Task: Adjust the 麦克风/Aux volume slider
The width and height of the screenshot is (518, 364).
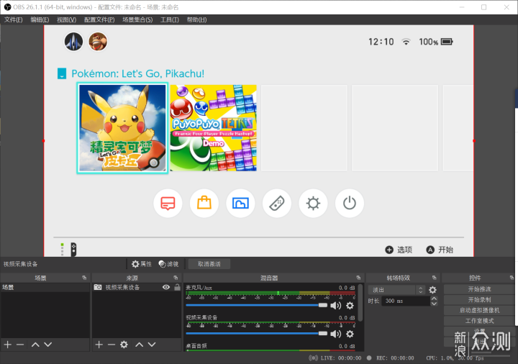Action: tap(257, 305)
